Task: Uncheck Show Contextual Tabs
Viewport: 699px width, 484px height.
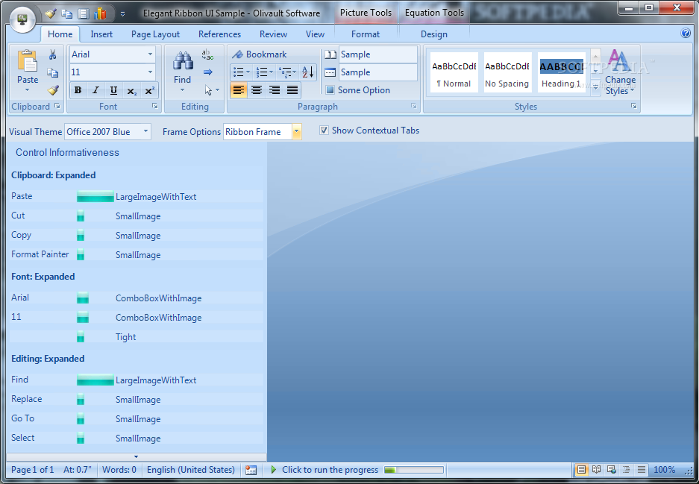Action: [324, 131]
